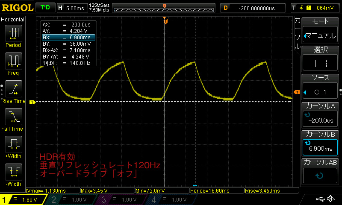This screenshot has height=205, width=342.
Task: Select the Fall Time measurement icon
Action: [14, 117]
